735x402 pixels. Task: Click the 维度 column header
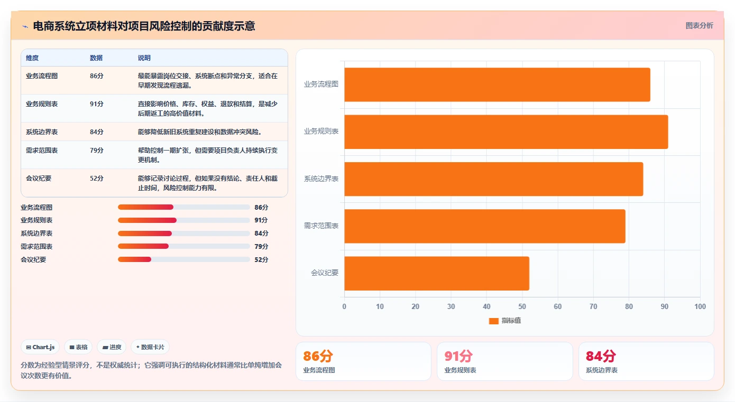tap(32, 58)
